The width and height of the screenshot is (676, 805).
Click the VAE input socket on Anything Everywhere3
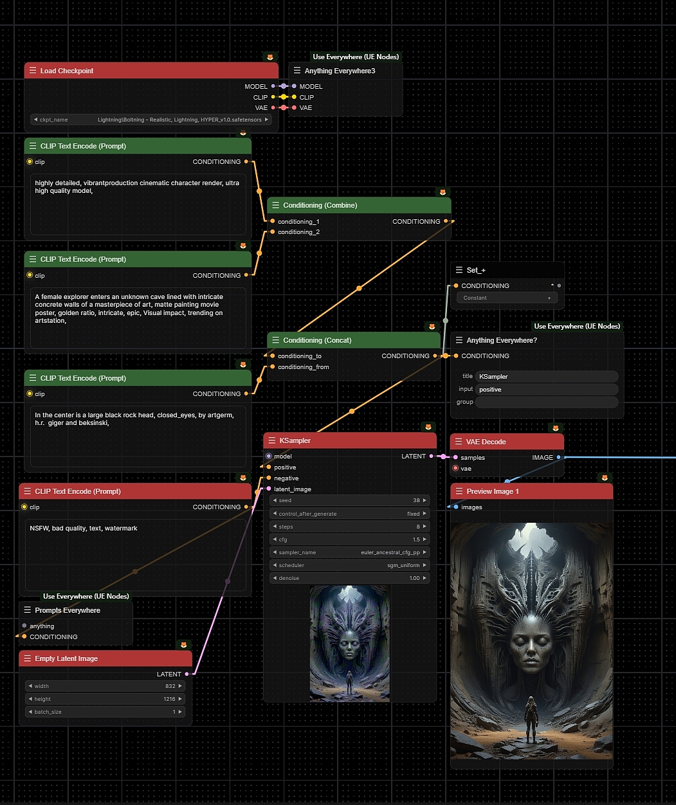pyautogui.click(x=295, y=107)
